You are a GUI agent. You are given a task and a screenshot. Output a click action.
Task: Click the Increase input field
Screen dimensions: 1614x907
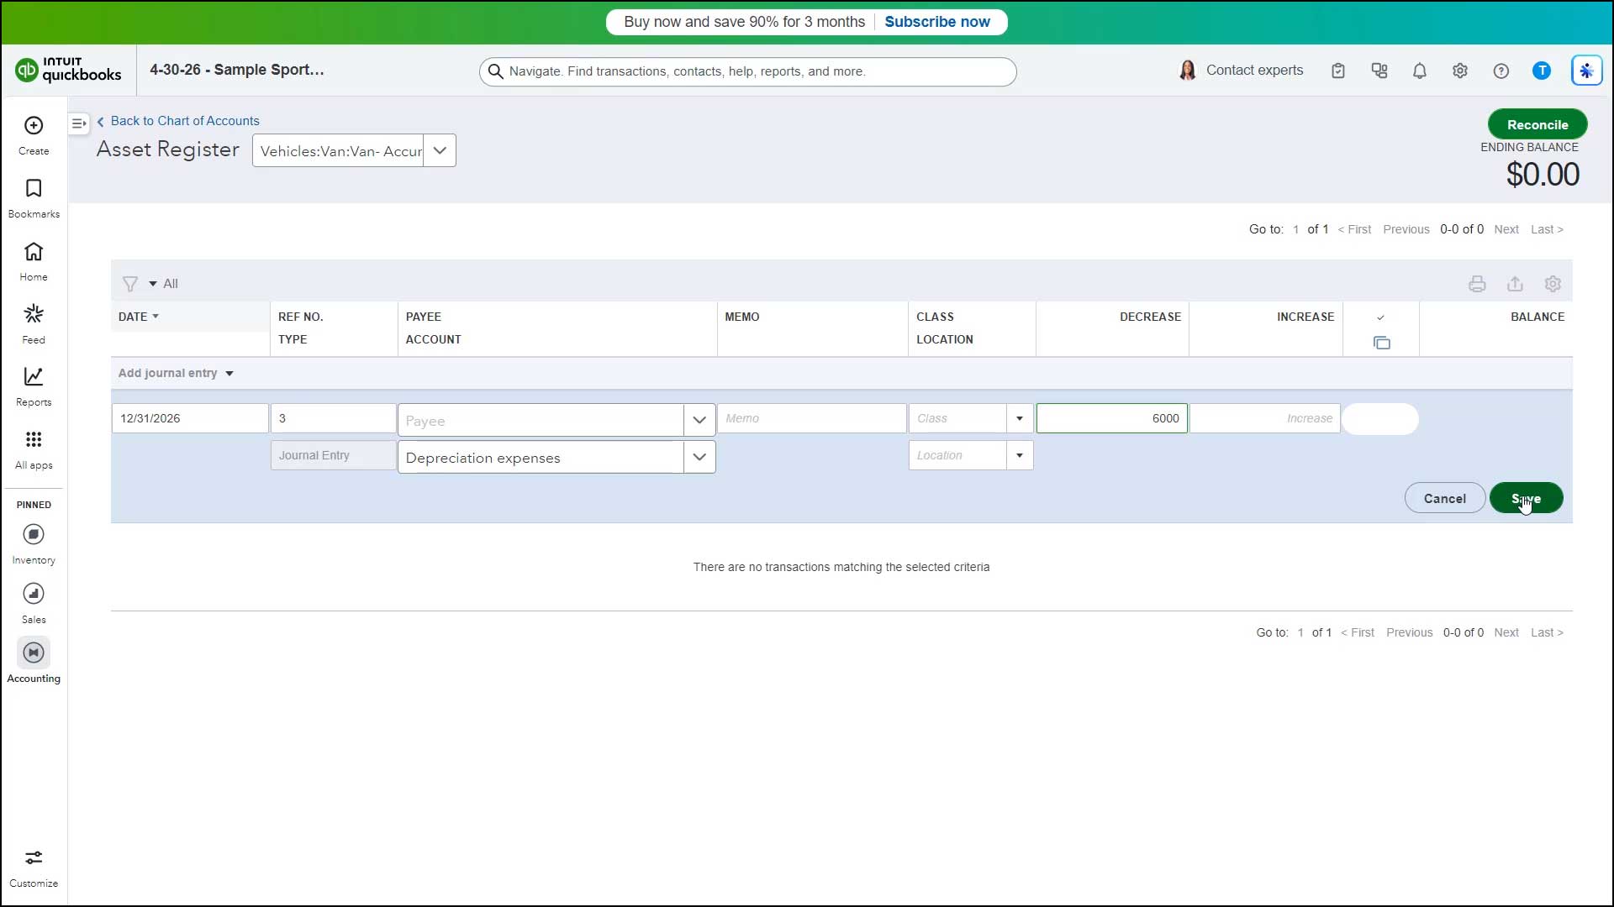click(x=1264, y=418)
